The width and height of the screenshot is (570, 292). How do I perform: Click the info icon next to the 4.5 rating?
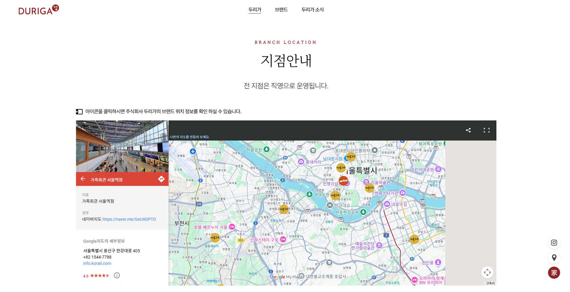(x=117, y=276)
